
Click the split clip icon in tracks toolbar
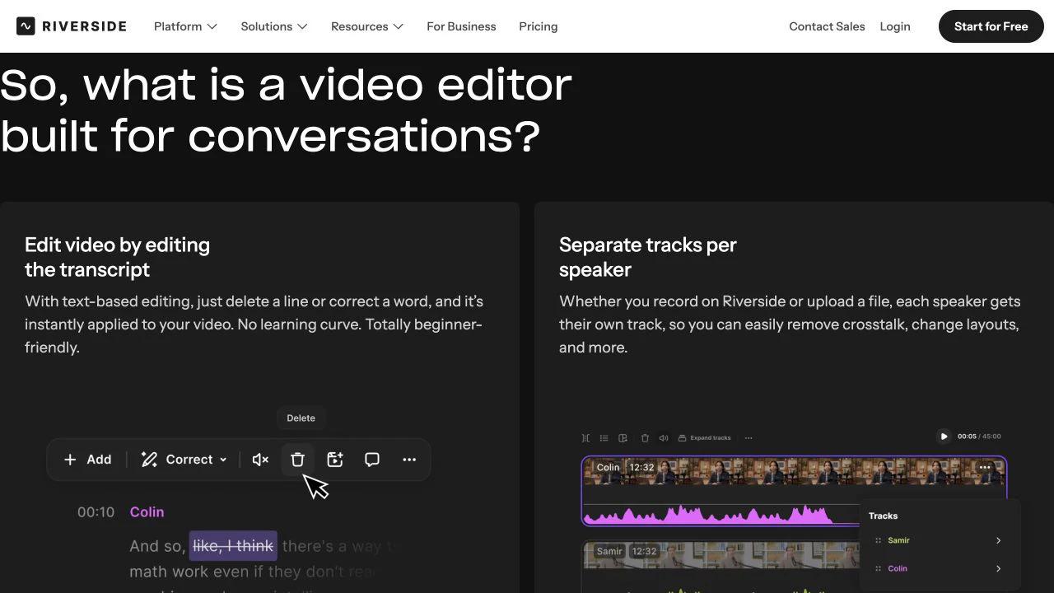click(x=585, y=438)
